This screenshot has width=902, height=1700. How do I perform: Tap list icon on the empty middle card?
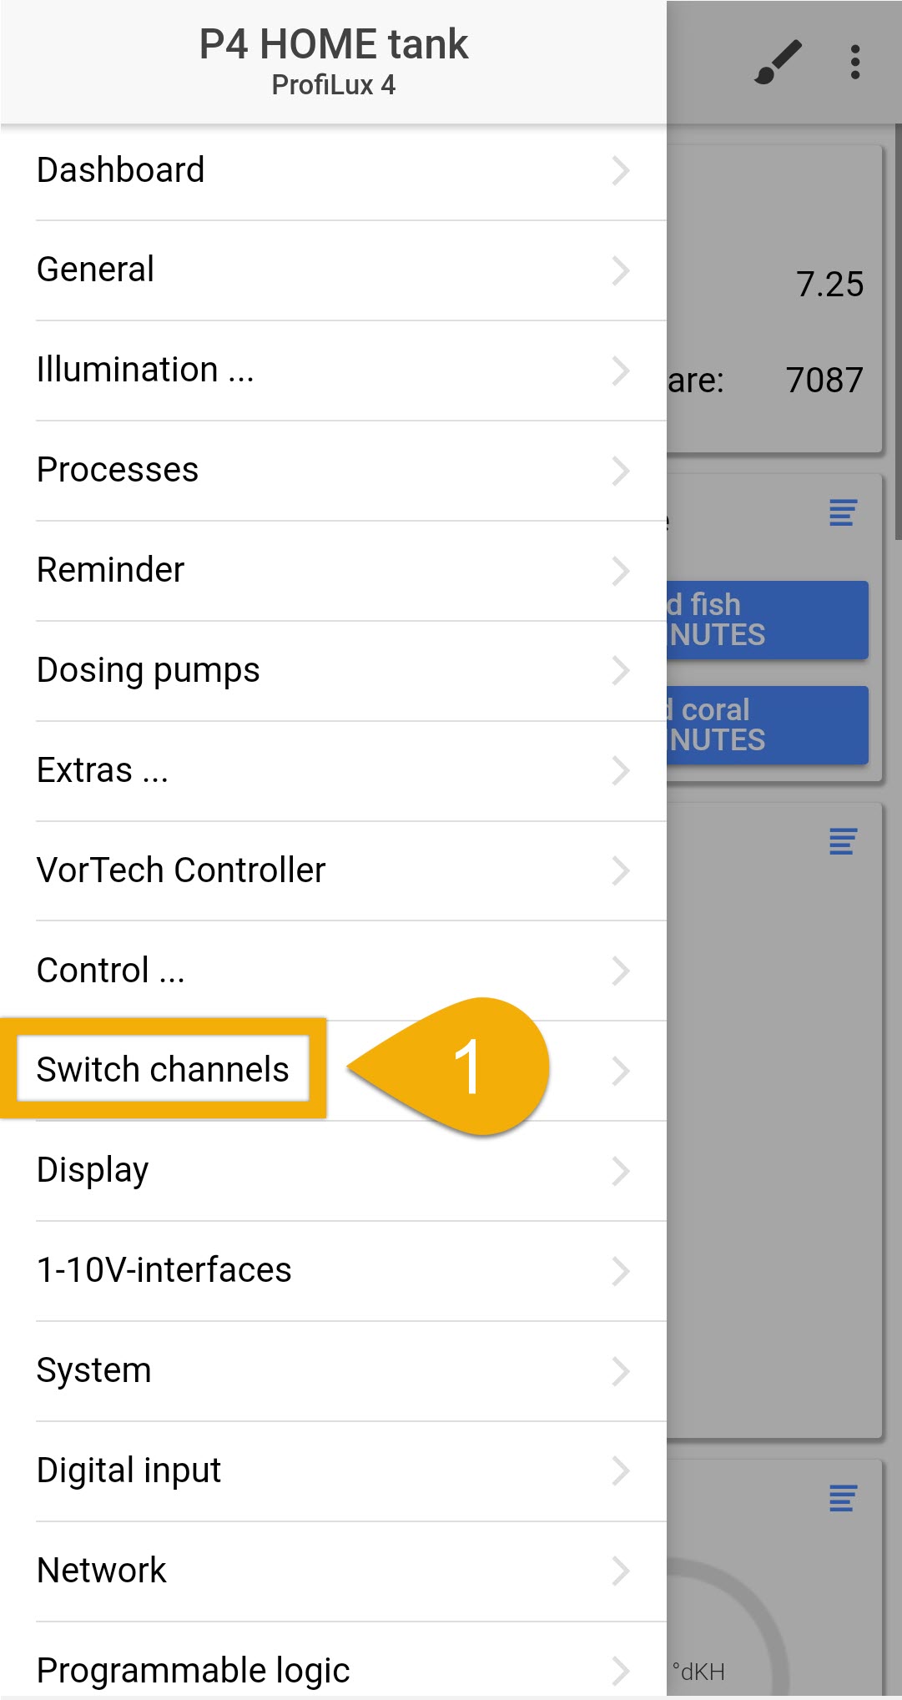[843, 841]
